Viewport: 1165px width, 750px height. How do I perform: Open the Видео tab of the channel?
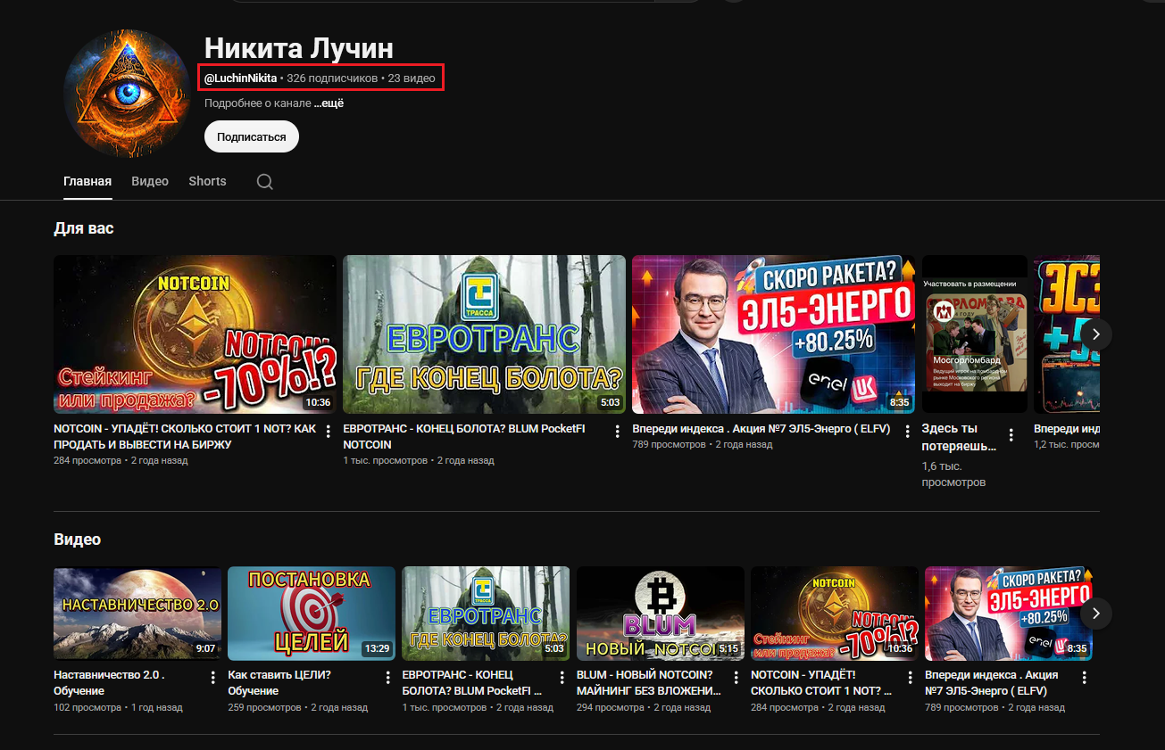tap(150, 181)
